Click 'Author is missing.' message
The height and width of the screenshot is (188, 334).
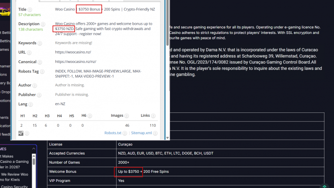coord(70,85)
